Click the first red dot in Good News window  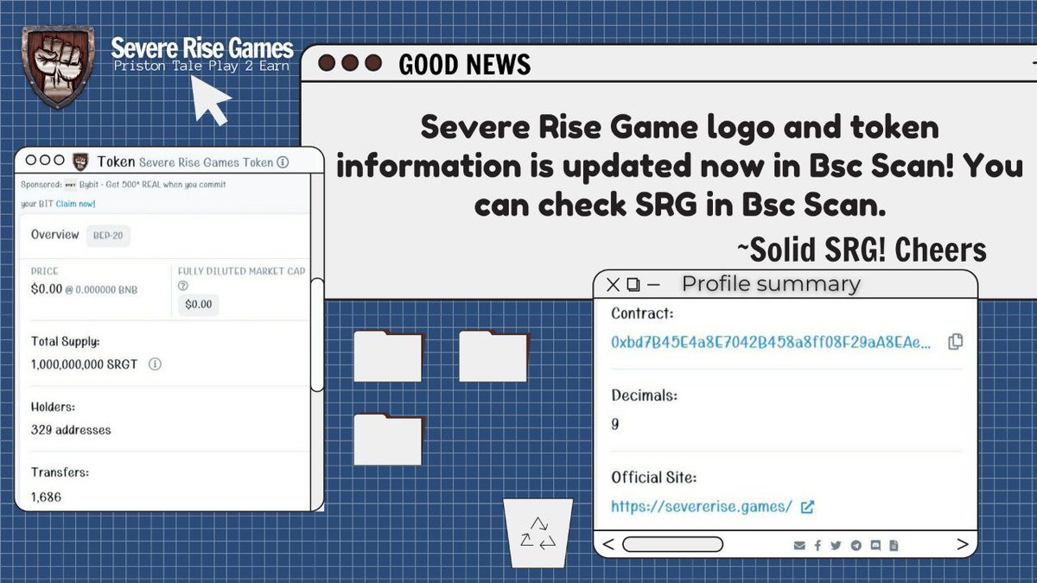click(328, 63)
